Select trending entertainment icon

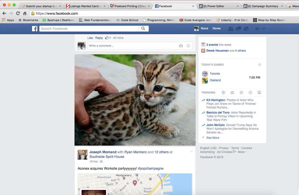tap(259, 92)
